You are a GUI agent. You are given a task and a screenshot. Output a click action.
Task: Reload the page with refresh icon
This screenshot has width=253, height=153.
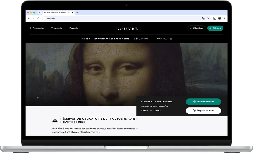(x=39, y=19)
